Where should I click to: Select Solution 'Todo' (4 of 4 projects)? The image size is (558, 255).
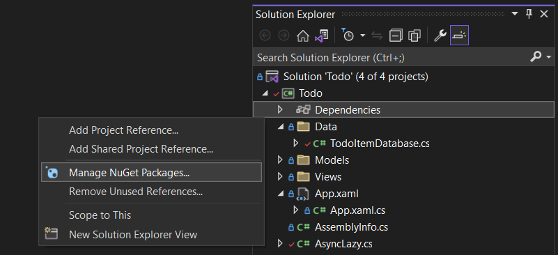tap(355, 77)
